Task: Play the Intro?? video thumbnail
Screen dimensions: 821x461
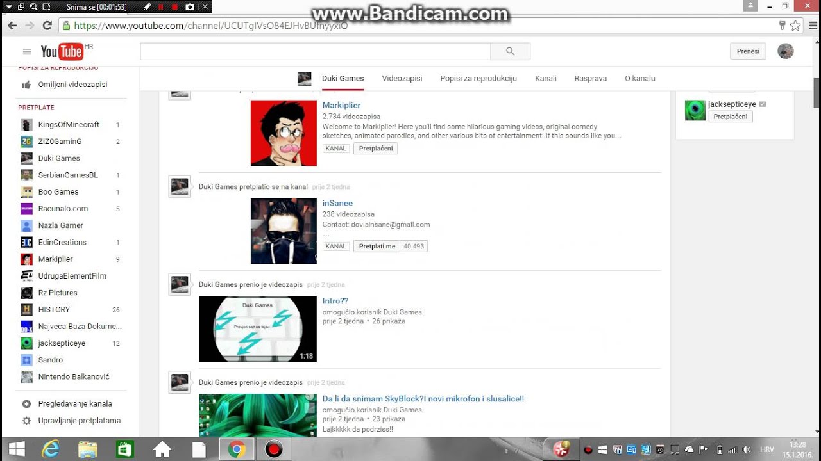Action: pyautogui.click(x=258, y=328)
